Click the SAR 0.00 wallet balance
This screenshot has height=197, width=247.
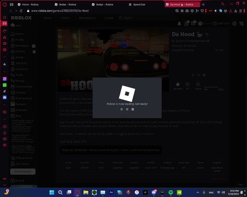(x=221, y=24)
